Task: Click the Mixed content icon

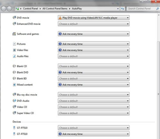Action: (x=14, y=85)
